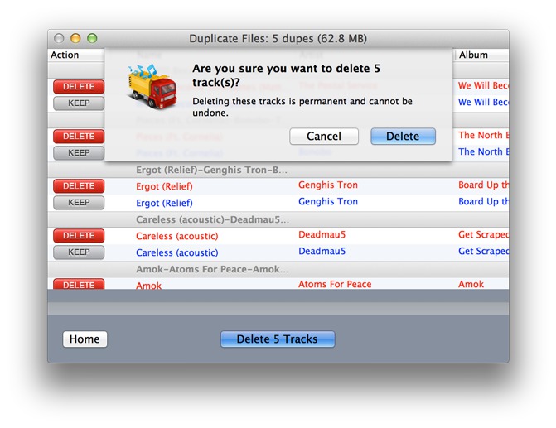
Task: Click the Album column header
Action: (473, 55)
